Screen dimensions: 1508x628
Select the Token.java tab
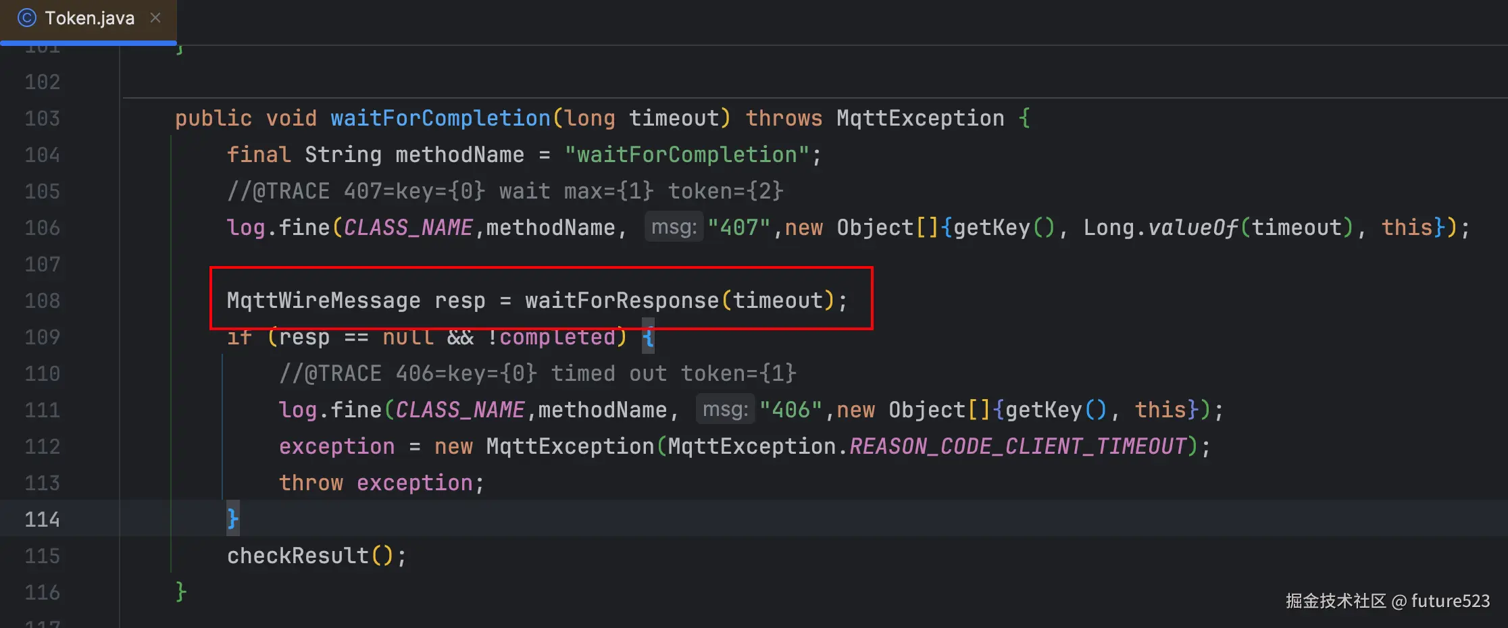click(x=89, y=18)
